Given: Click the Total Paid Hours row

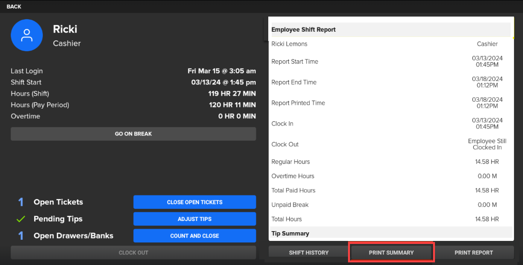Looking at the screenshot, I should point(391,190).
